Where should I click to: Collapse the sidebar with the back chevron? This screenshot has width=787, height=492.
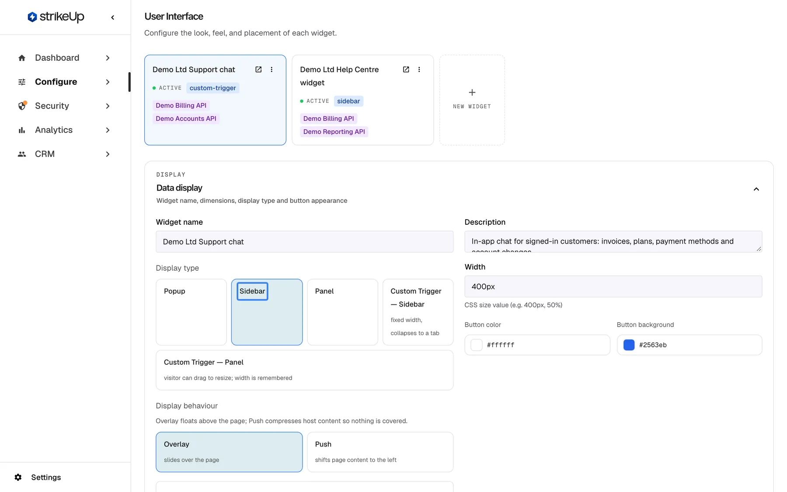click(113, 17)
